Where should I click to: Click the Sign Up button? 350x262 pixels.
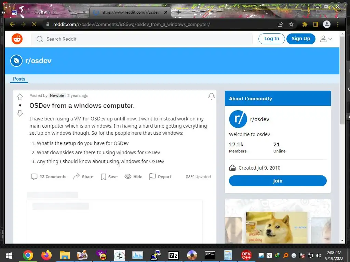click(301, 39)
